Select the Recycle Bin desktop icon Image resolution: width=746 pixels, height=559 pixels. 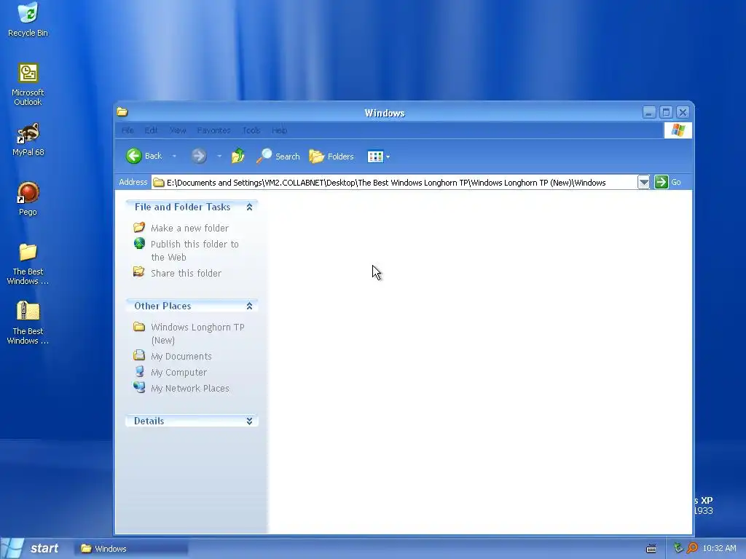click(28, 20)
